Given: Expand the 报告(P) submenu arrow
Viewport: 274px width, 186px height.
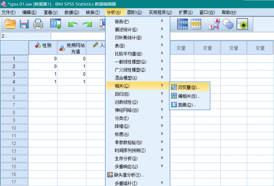Looking at the screenshot, I should pos(162,21).
